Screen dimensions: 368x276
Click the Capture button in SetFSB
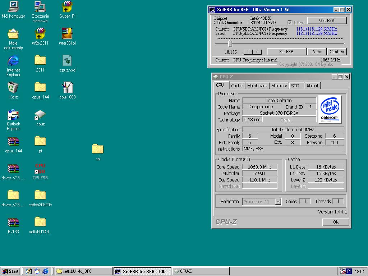[x=336, y=52]
